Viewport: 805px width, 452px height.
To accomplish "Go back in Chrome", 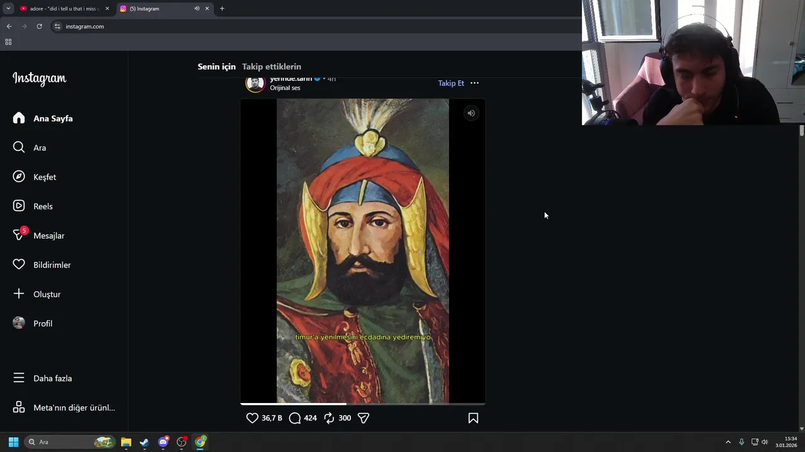I will [x=9, y=26].
